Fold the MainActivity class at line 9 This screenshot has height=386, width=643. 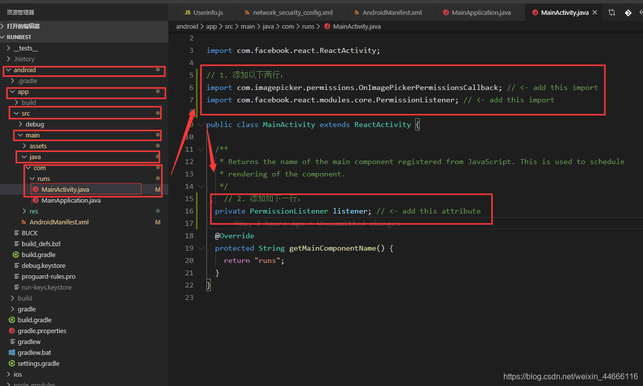click(200, 125)
